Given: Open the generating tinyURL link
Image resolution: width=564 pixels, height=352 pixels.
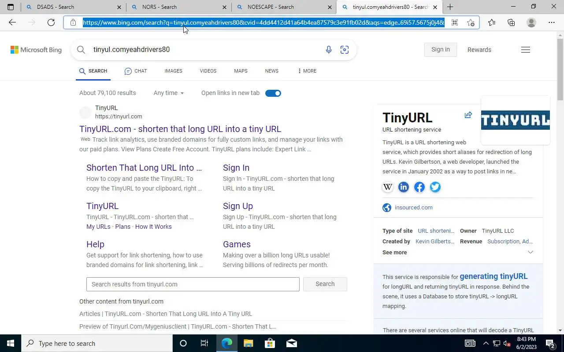Looking at the screenshot, I should [x=493, y=276].
